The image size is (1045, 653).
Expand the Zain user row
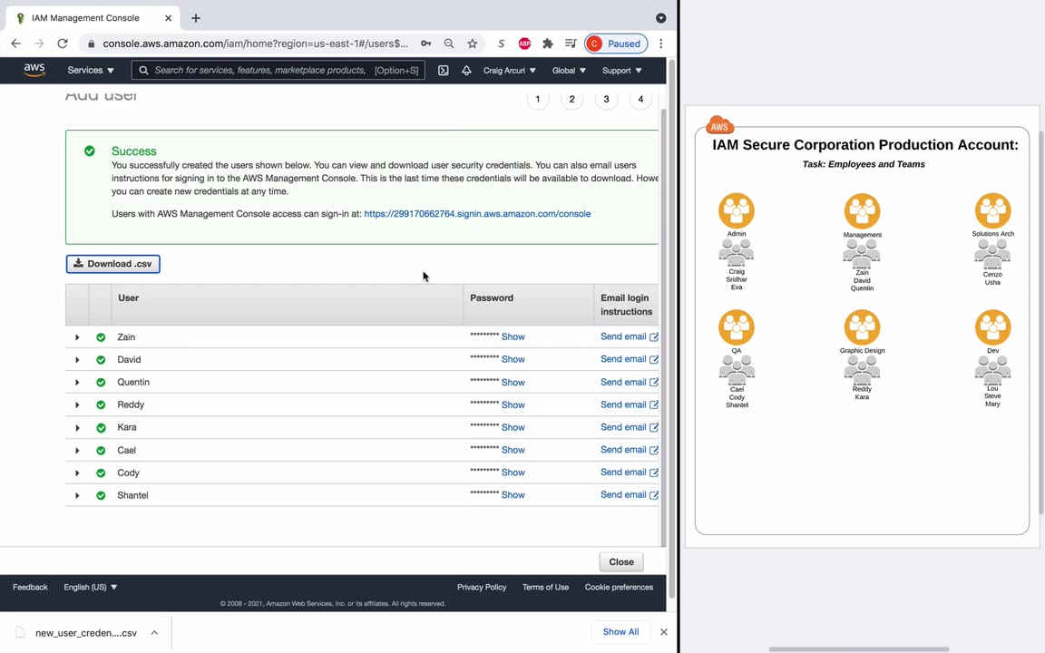[x=77, y=337]
